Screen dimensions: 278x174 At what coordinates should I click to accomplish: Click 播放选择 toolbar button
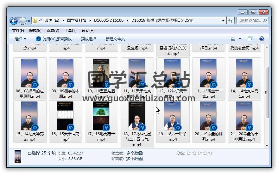(x=88, y=39)
